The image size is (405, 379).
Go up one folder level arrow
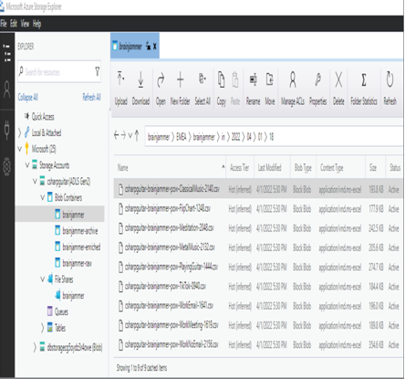point(137,135)
